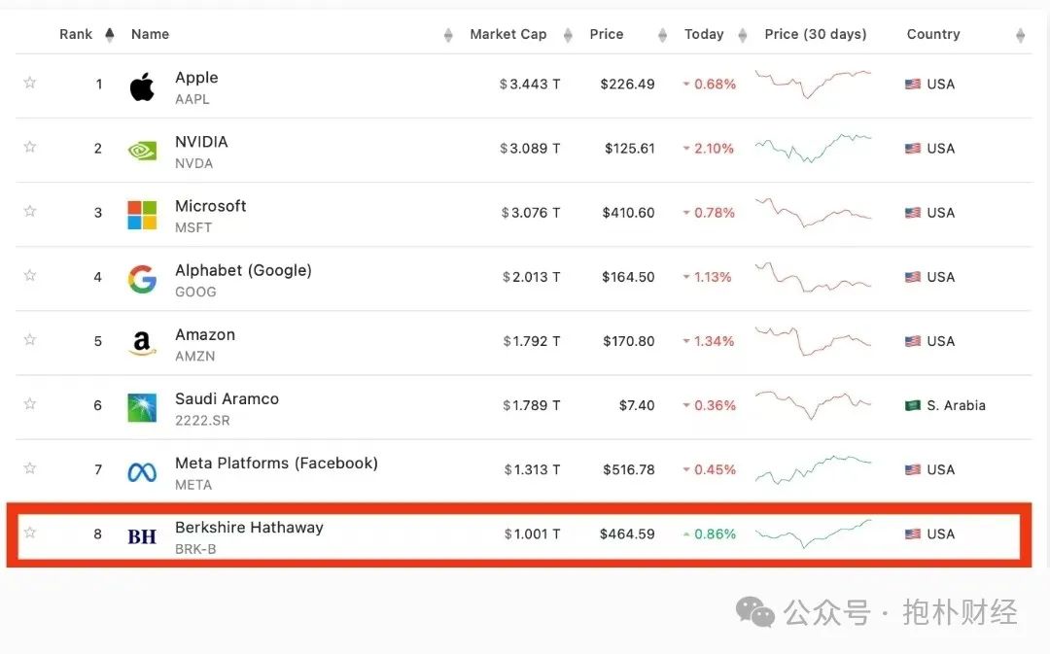Open the Saudi Aramco link
Screen dimensions: 1050x654
[x=227, y=399]
